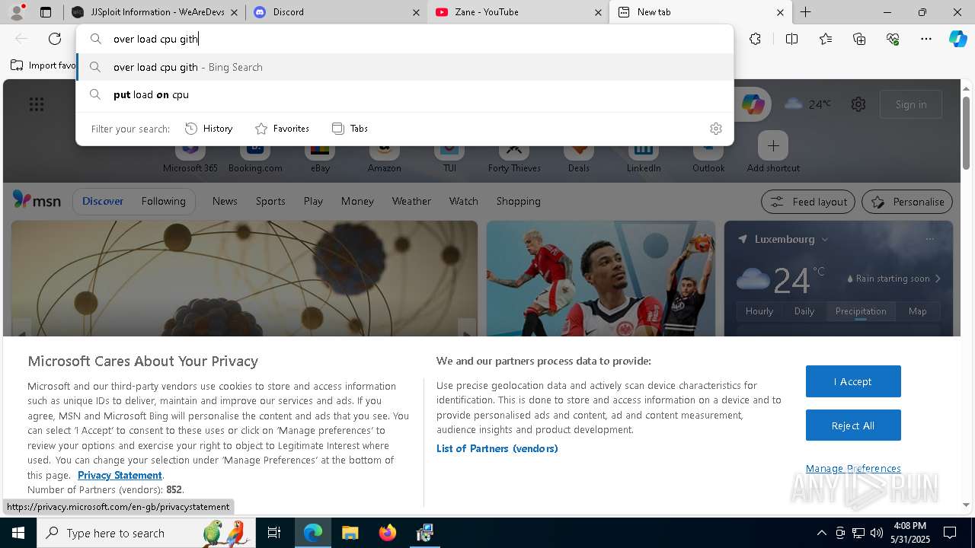This screenshot has width=975, height=548.
Task: Open the tab actions menu icon
Action: [46, 12]
